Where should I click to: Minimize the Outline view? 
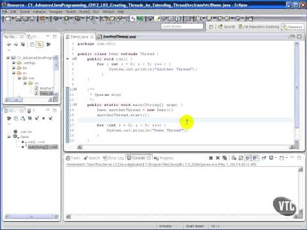pyautogui.click(x=48, y=110)
